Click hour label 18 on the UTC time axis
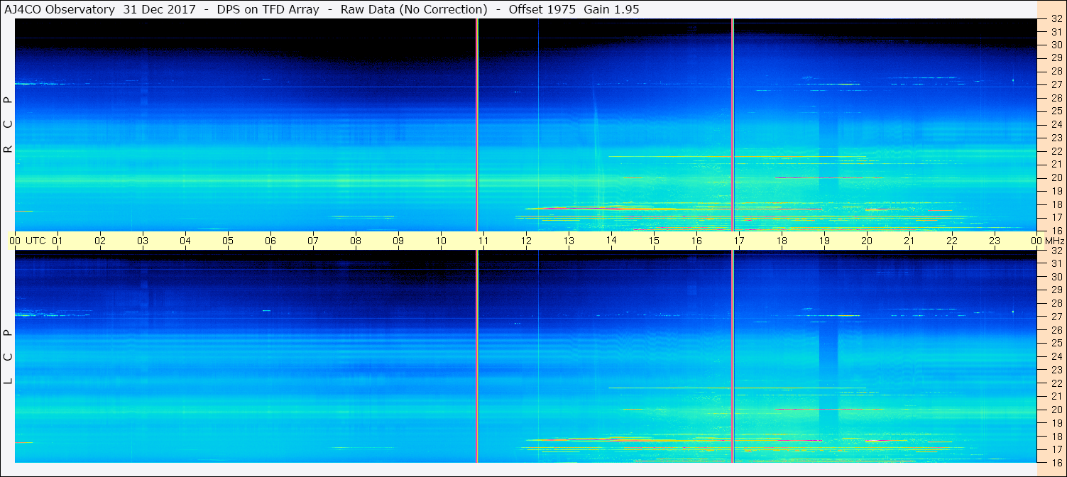Viewport: 1067px width, 477px height. pyautogui.click(x=782, y=241)
